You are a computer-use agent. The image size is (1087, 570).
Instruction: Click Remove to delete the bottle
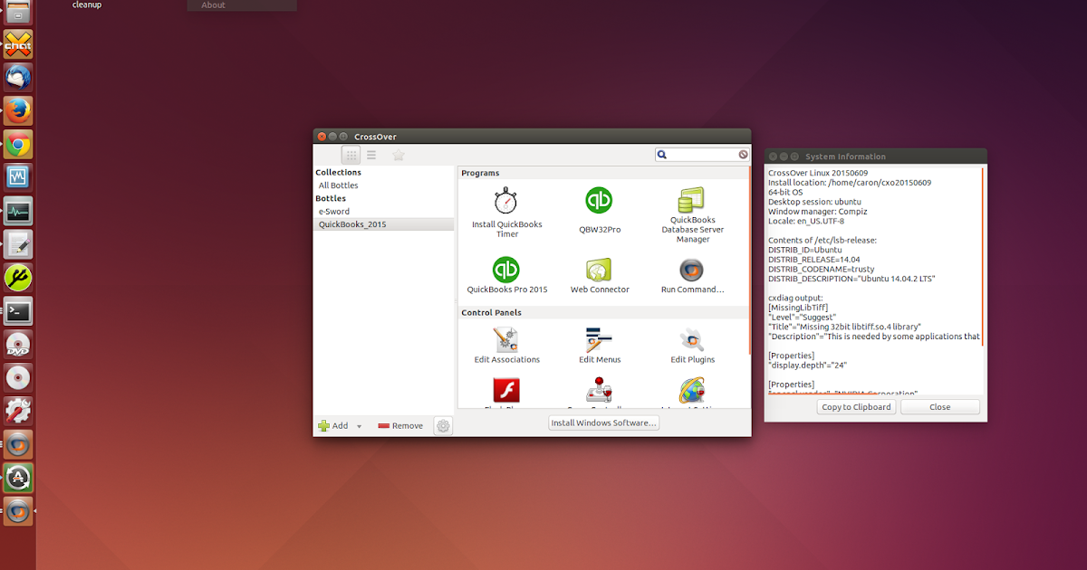point(400,425)
